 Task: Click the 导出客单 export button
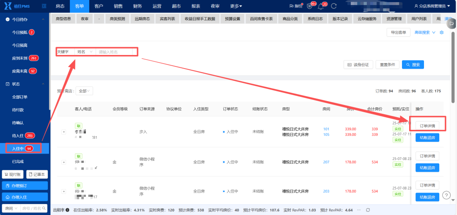[x=399, y=32]
